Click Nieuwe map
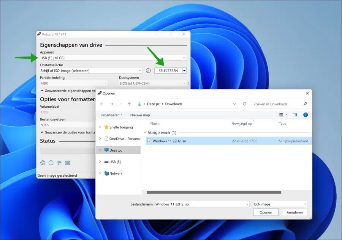 tap(140, 115)
